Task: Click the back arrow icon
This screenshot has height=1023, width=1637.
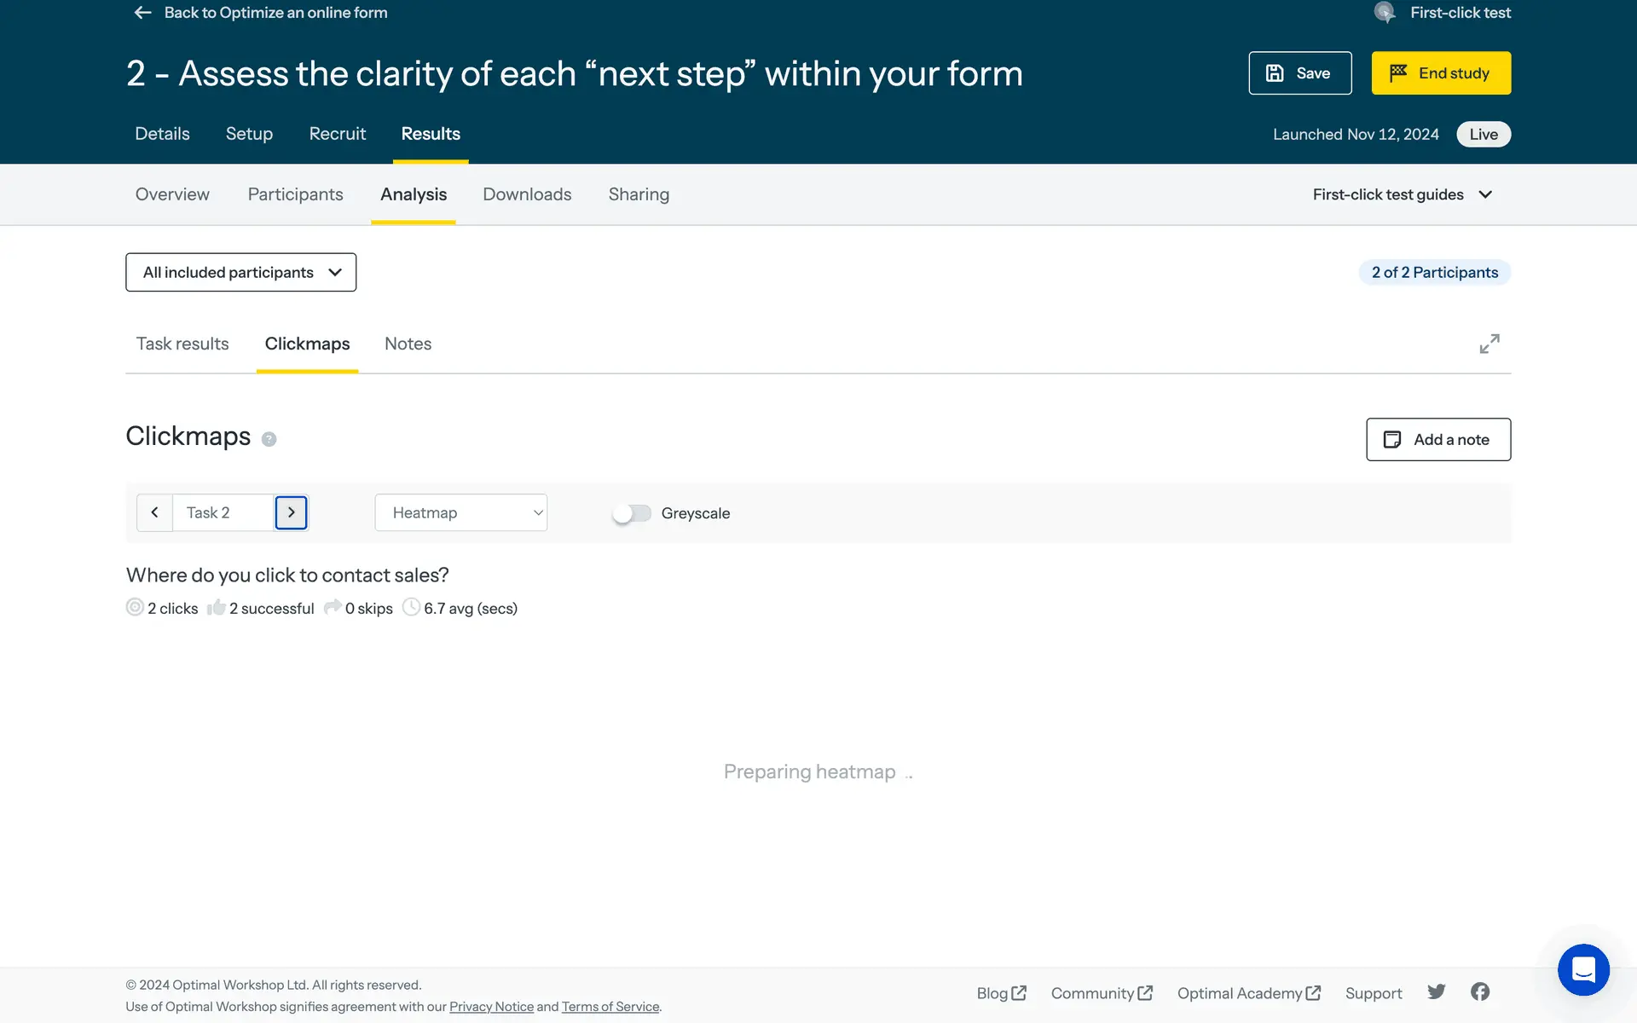Action: (x=142, y=13)
